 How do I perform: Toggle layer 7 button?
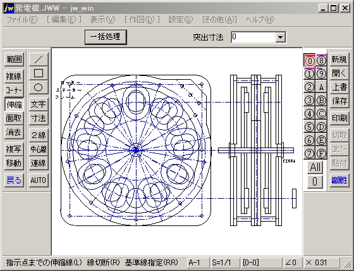(309, 154)
